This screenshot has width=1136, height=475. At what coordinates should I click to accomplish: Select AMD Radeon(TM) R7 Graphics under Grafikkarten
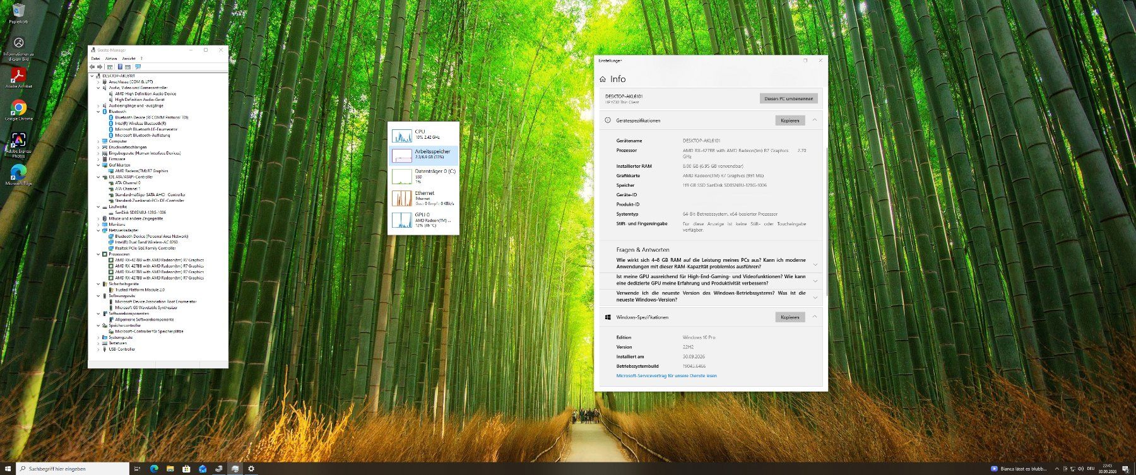pos(141,171)
